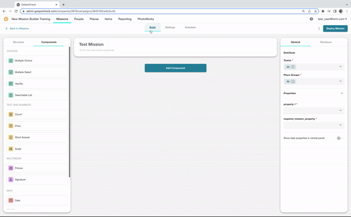Click the Multiple Select component icon
This screenshot has width=351, height=217.
(x=11, y=72)
